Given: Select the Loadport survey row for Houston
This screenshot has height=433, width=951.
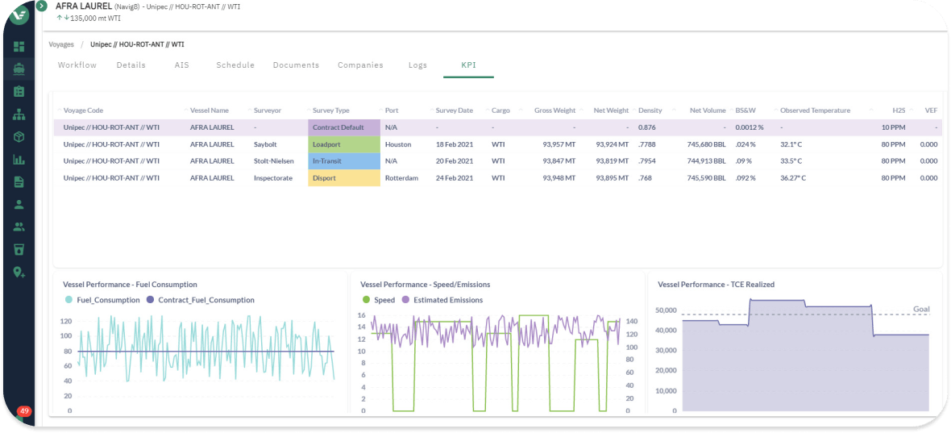Looking at the screenshot, I should (x=497, y=144).
